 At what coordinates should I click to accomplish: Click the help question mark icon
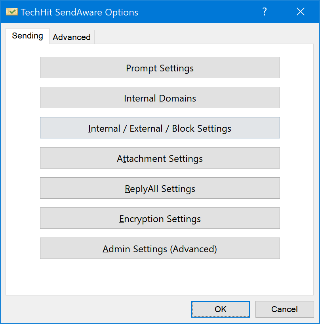[x=265, y=12]
